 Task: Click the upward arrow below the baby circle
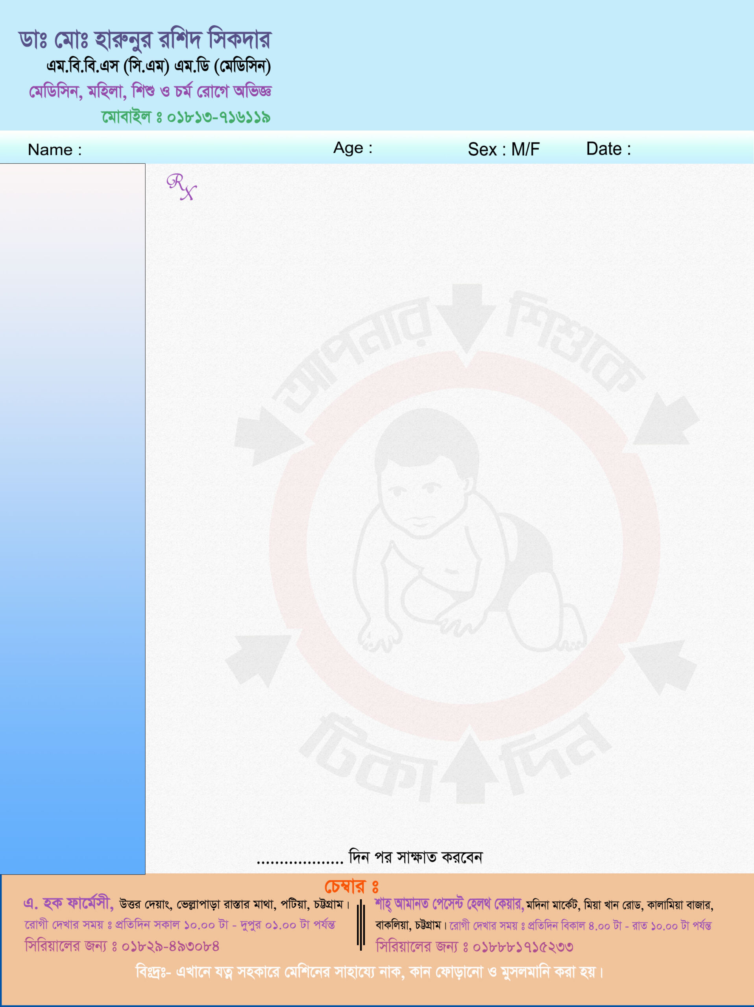coord(469,769)
